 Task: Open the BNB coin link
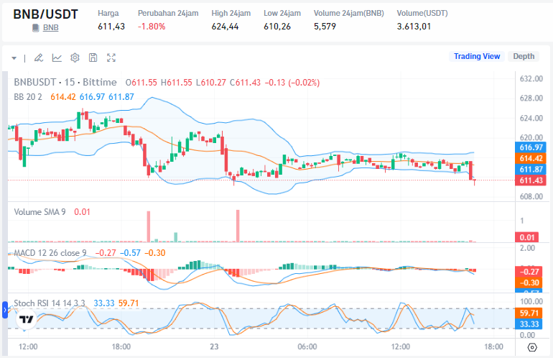click(x=50, y=27)
